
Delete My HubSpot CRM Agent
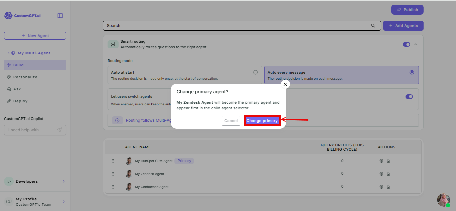(389, 161)
